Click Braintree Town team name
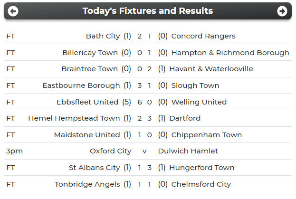 coord(89,69)
